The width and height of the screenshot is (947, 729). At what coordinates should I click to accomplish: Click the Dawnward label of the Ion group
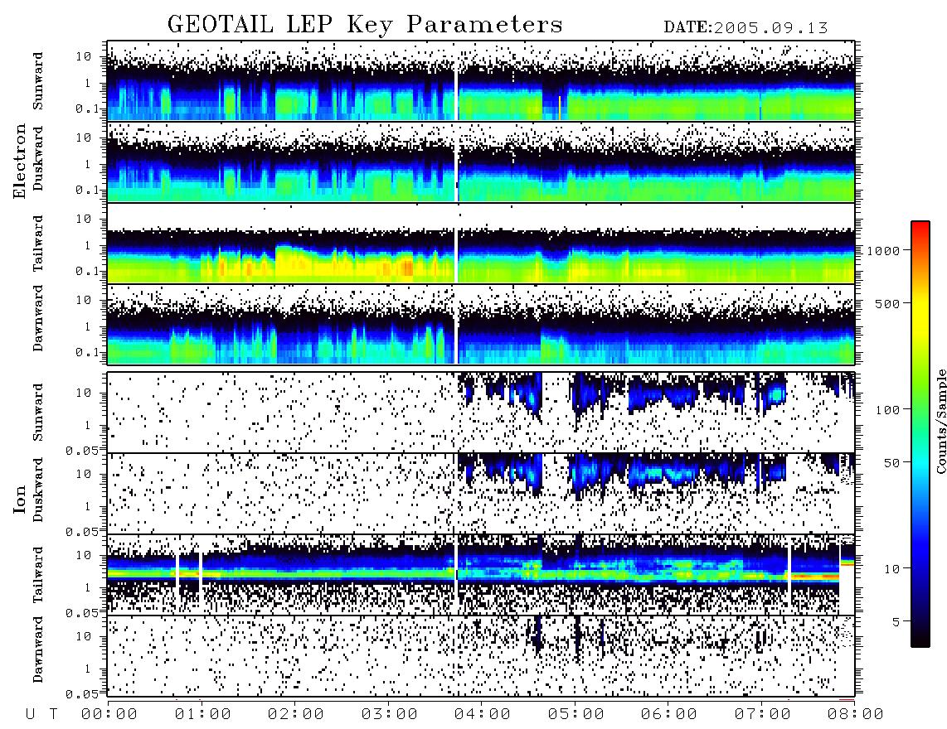click(38, 649)
